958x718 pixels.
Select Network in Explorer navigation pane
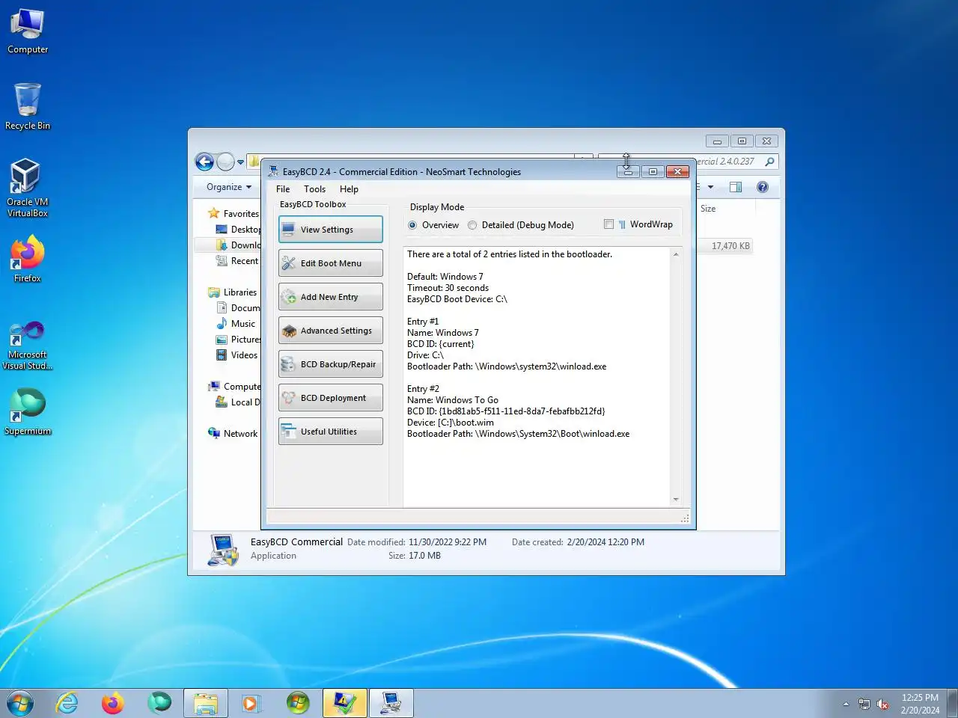pos(233,434)
